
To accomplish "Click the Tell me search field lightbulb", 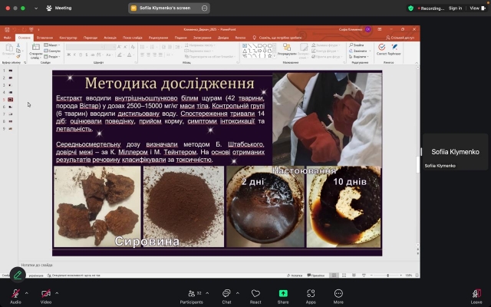I will [x=255, y=38].
